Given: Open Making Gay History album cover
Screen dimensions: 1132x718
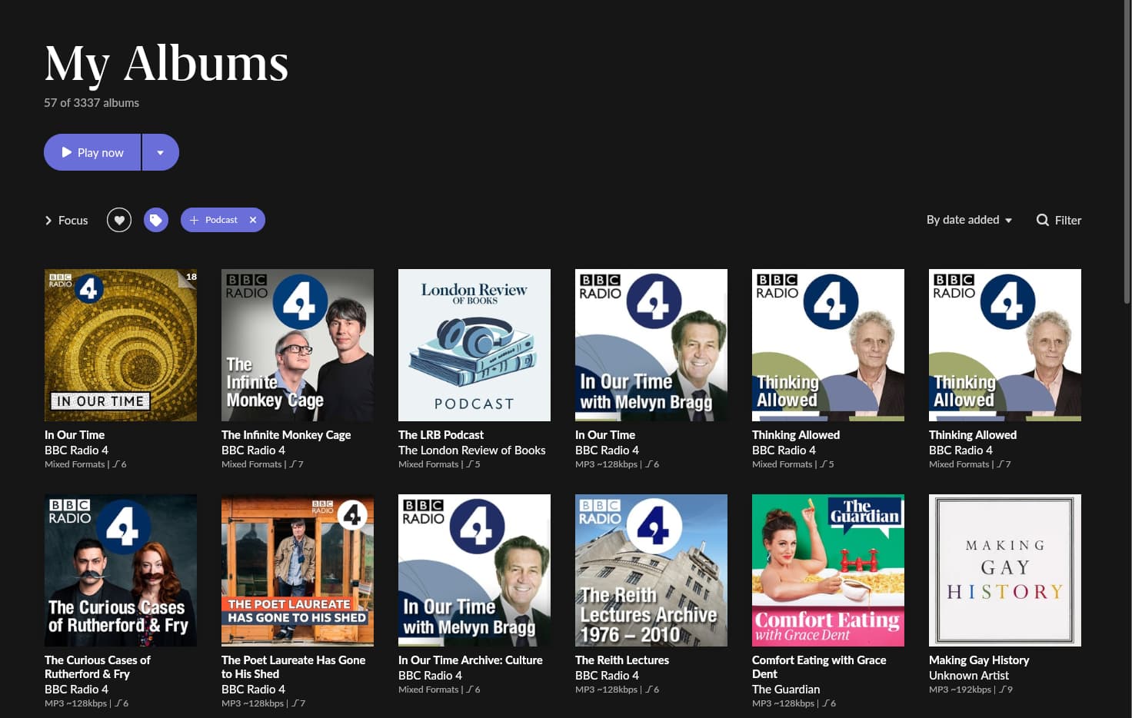Looking at the screenshot, I should 1005,570.
